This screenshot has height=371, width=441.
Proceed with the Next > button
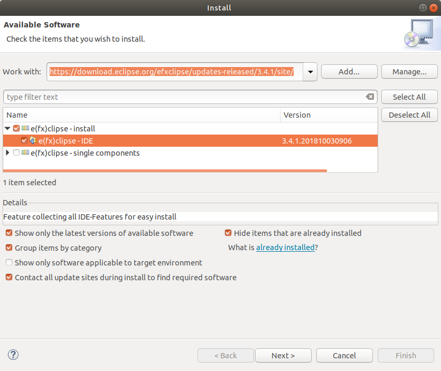click(x=283, y=356)
